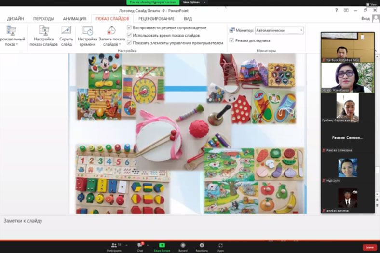This screenshot has width=380, height=253.
Task: Click the Настройка показа слайдов icon
Action: click(43, 31)
